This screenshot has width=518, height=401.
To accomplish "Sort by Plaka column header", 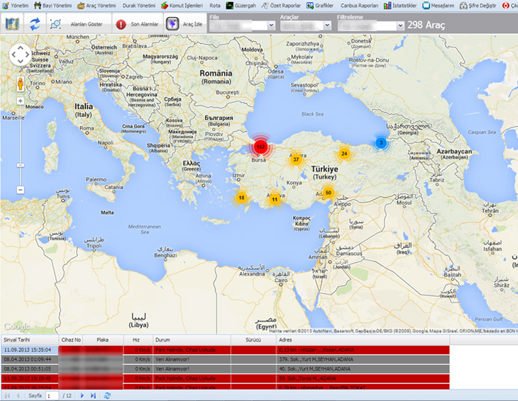I will coord(103,339).
